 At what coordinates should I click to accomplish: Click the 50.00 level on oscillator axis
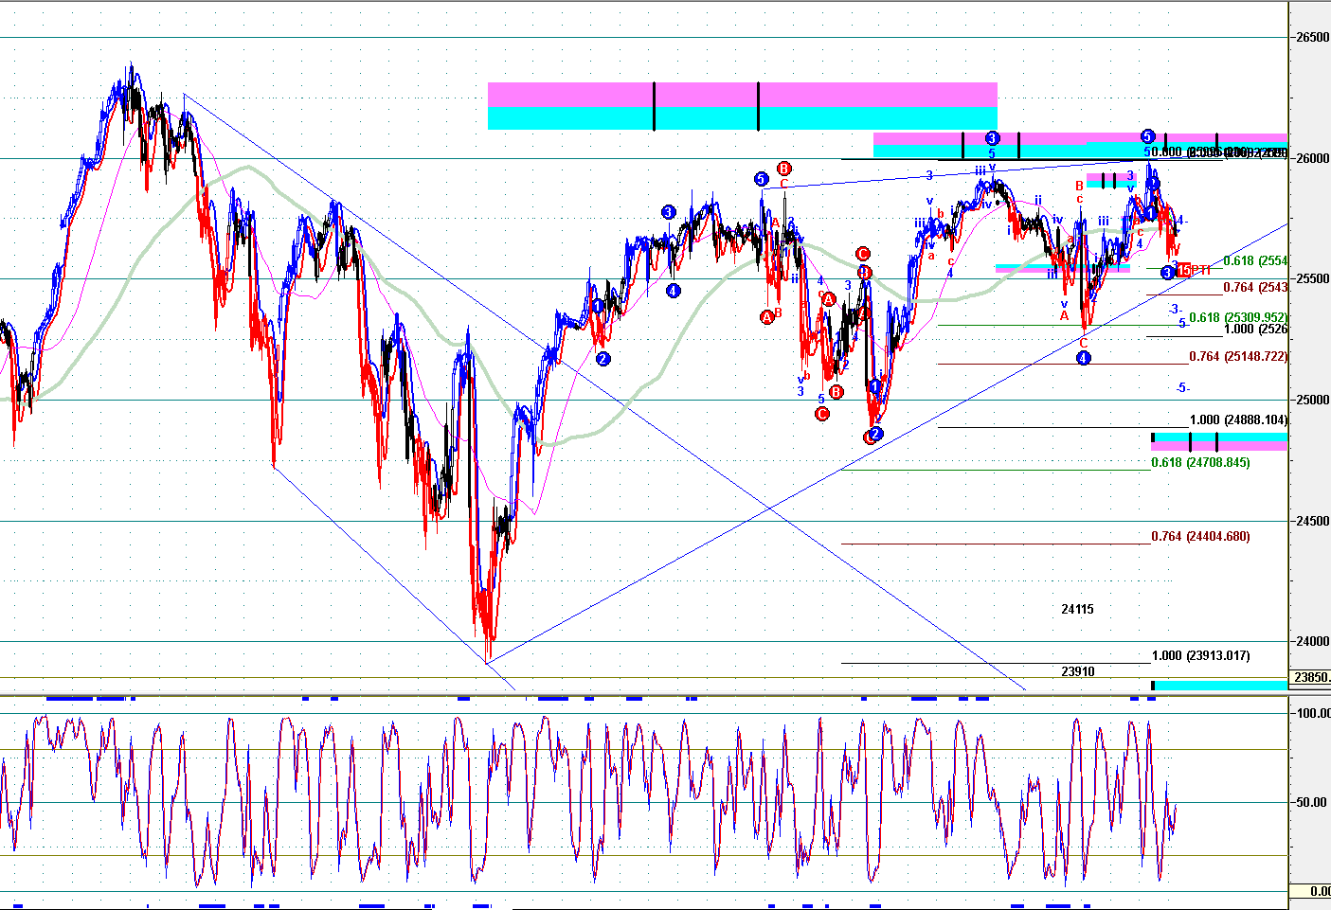click(x=1312, y=802)
